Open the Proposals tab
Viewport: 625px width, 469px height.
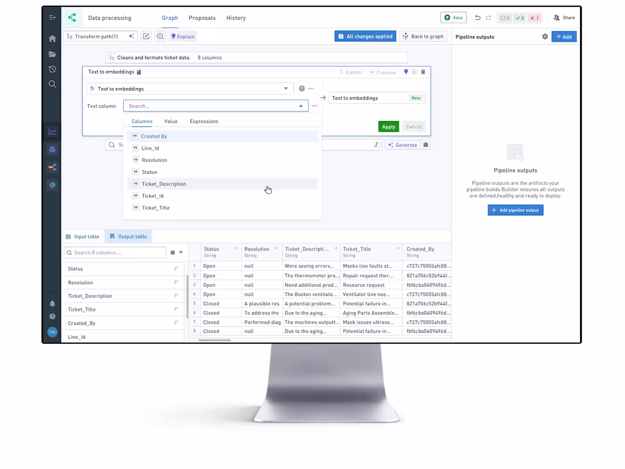point(202,18)
